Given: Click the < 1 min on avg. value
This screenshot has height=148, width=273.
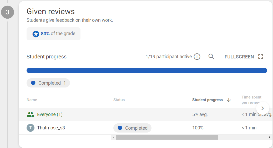Looking at the screenshot, I should pyautogui.click(x=257, y=114).
